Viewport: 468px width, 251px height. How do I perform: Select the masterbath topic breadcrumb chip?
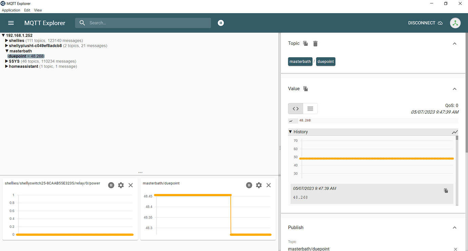[300, 62]
